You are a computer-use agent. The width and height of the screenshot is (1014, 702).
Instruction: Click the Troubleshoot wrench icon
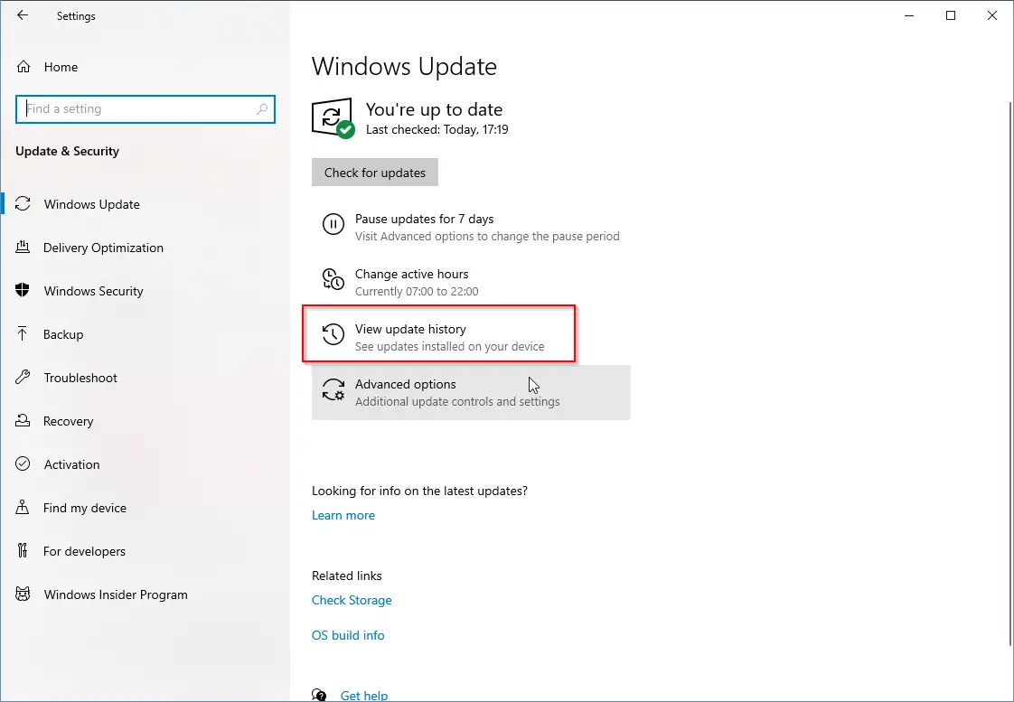tap(23, 377)
